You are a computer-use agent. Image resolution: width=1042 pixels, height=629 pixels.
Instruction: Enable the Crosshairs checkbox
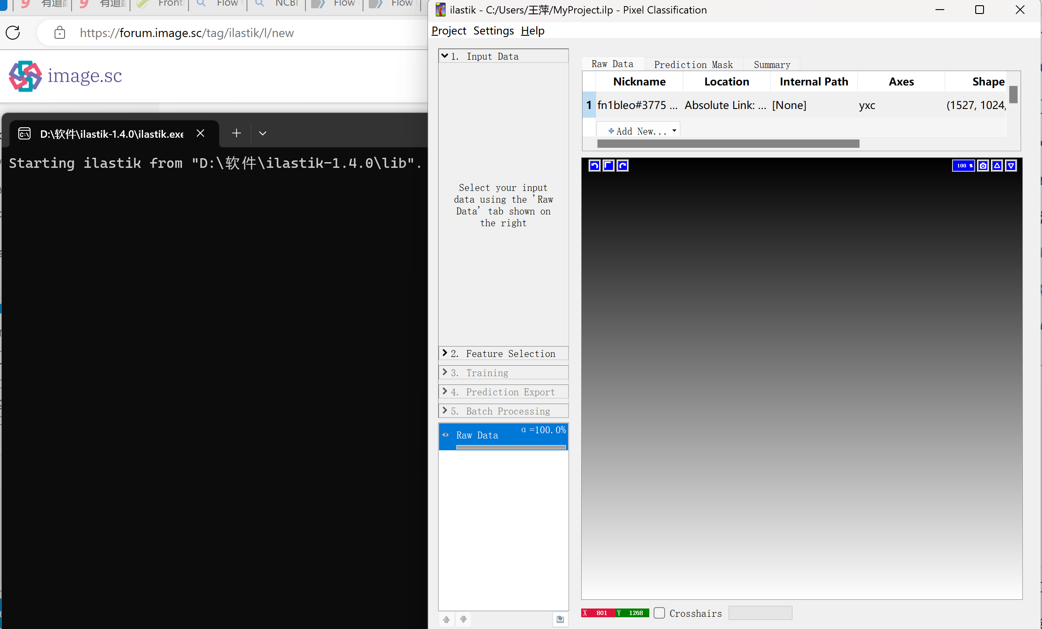659,613
